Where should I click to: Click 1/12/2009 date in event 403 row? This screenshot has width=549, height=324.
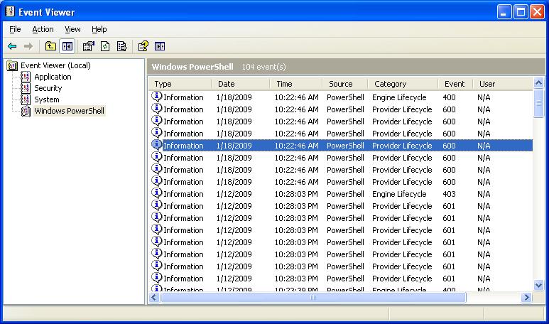pos(234,194)
